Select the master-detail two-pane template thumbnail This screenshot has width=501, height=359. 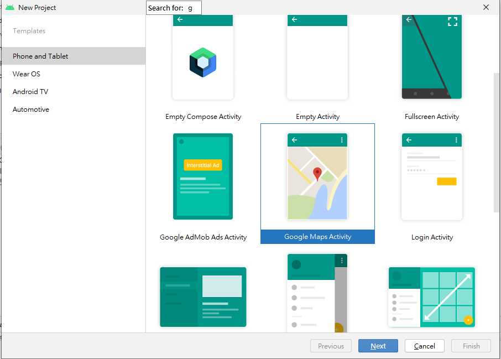(203, 297)
